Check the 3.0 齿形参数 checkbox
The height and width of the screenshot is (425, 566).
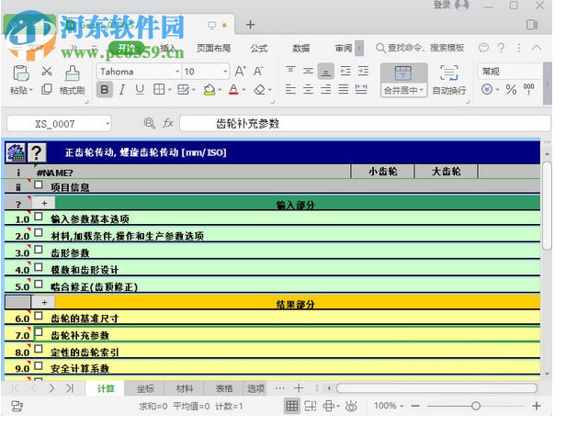(x=39, y=250)
